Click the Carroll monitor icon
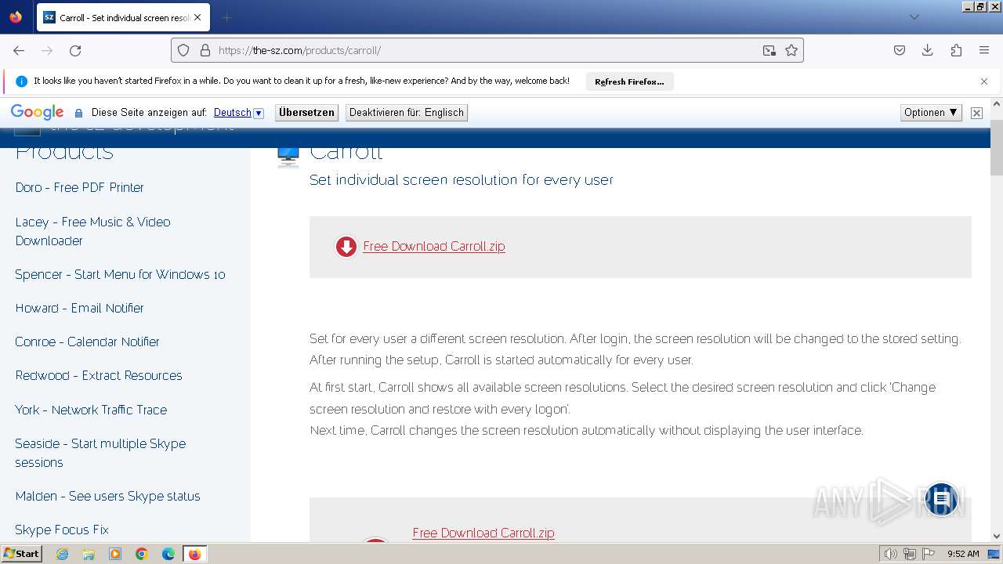 tap(288, 156)
